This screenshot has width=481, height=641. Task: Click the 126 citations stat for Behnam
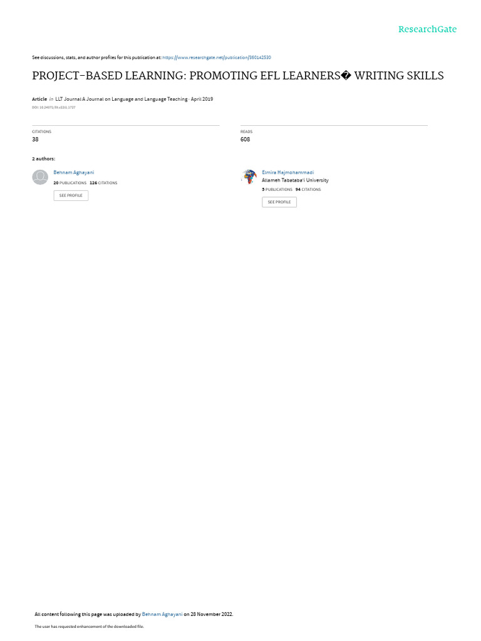(103, 183)
